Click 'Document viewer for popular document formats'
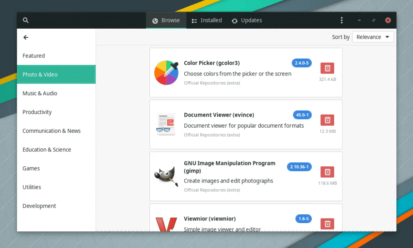This screenshot has width=413, height=248. tap(244, 126)
